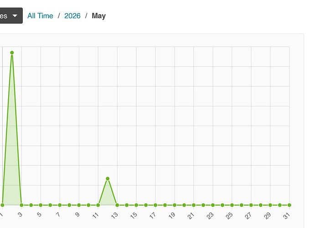Click the data point for day 5
This screenshot has width=311, height=228.
tap(41, 205)
